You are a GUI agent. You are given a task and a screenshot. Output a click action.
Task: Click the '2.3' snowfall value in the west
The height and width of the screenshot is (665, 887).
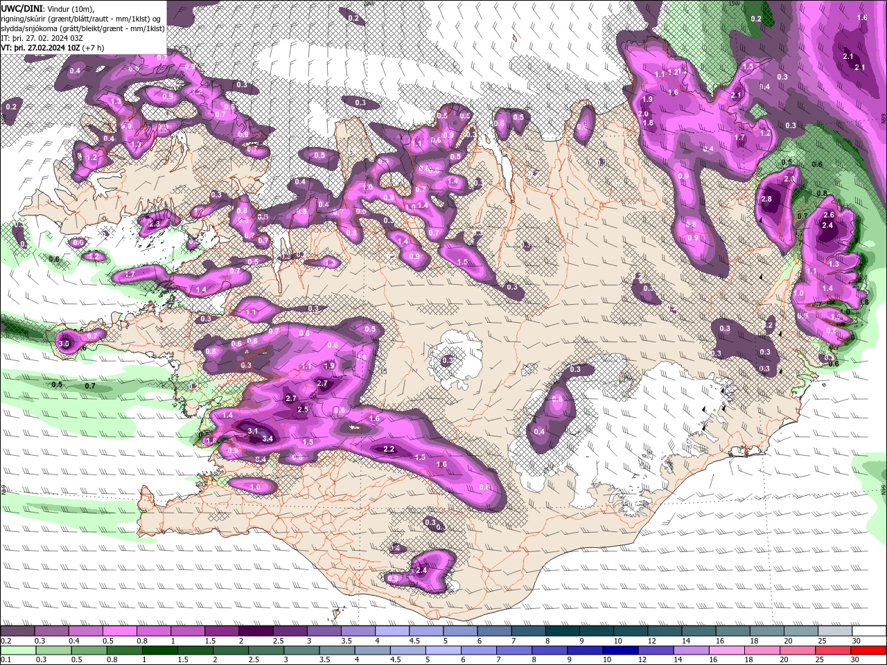154,224
